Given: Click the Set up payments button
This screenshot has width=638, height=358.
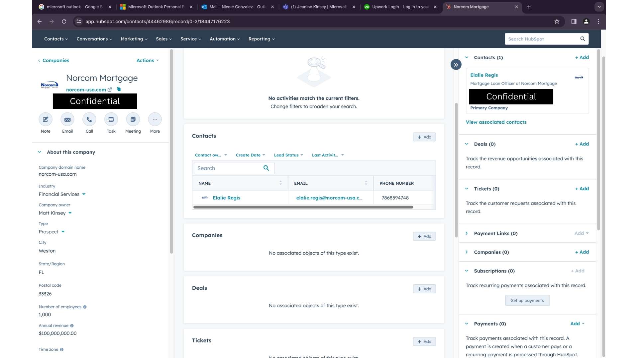Looking at the screenshot, I should click(527, 300).
